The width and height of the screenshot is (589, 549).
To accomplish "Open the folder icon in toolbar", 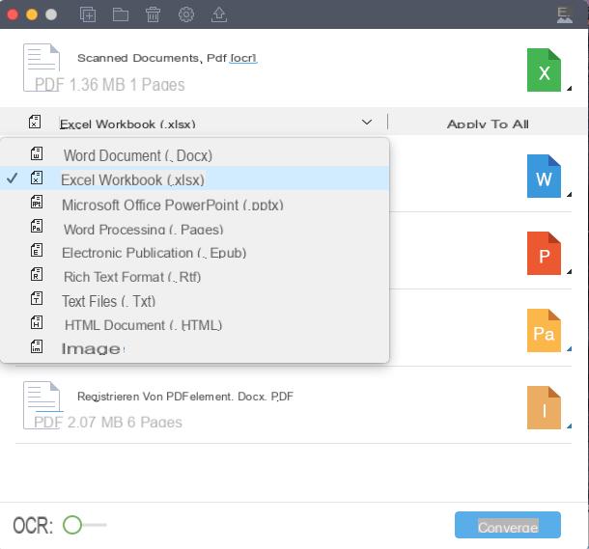I will [x=121, y=14].
